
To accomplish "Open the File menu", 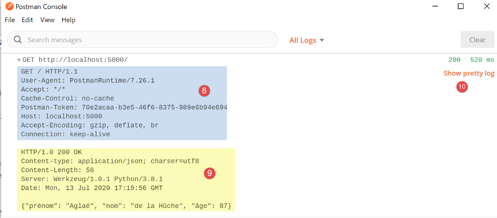I will point(10,20).
